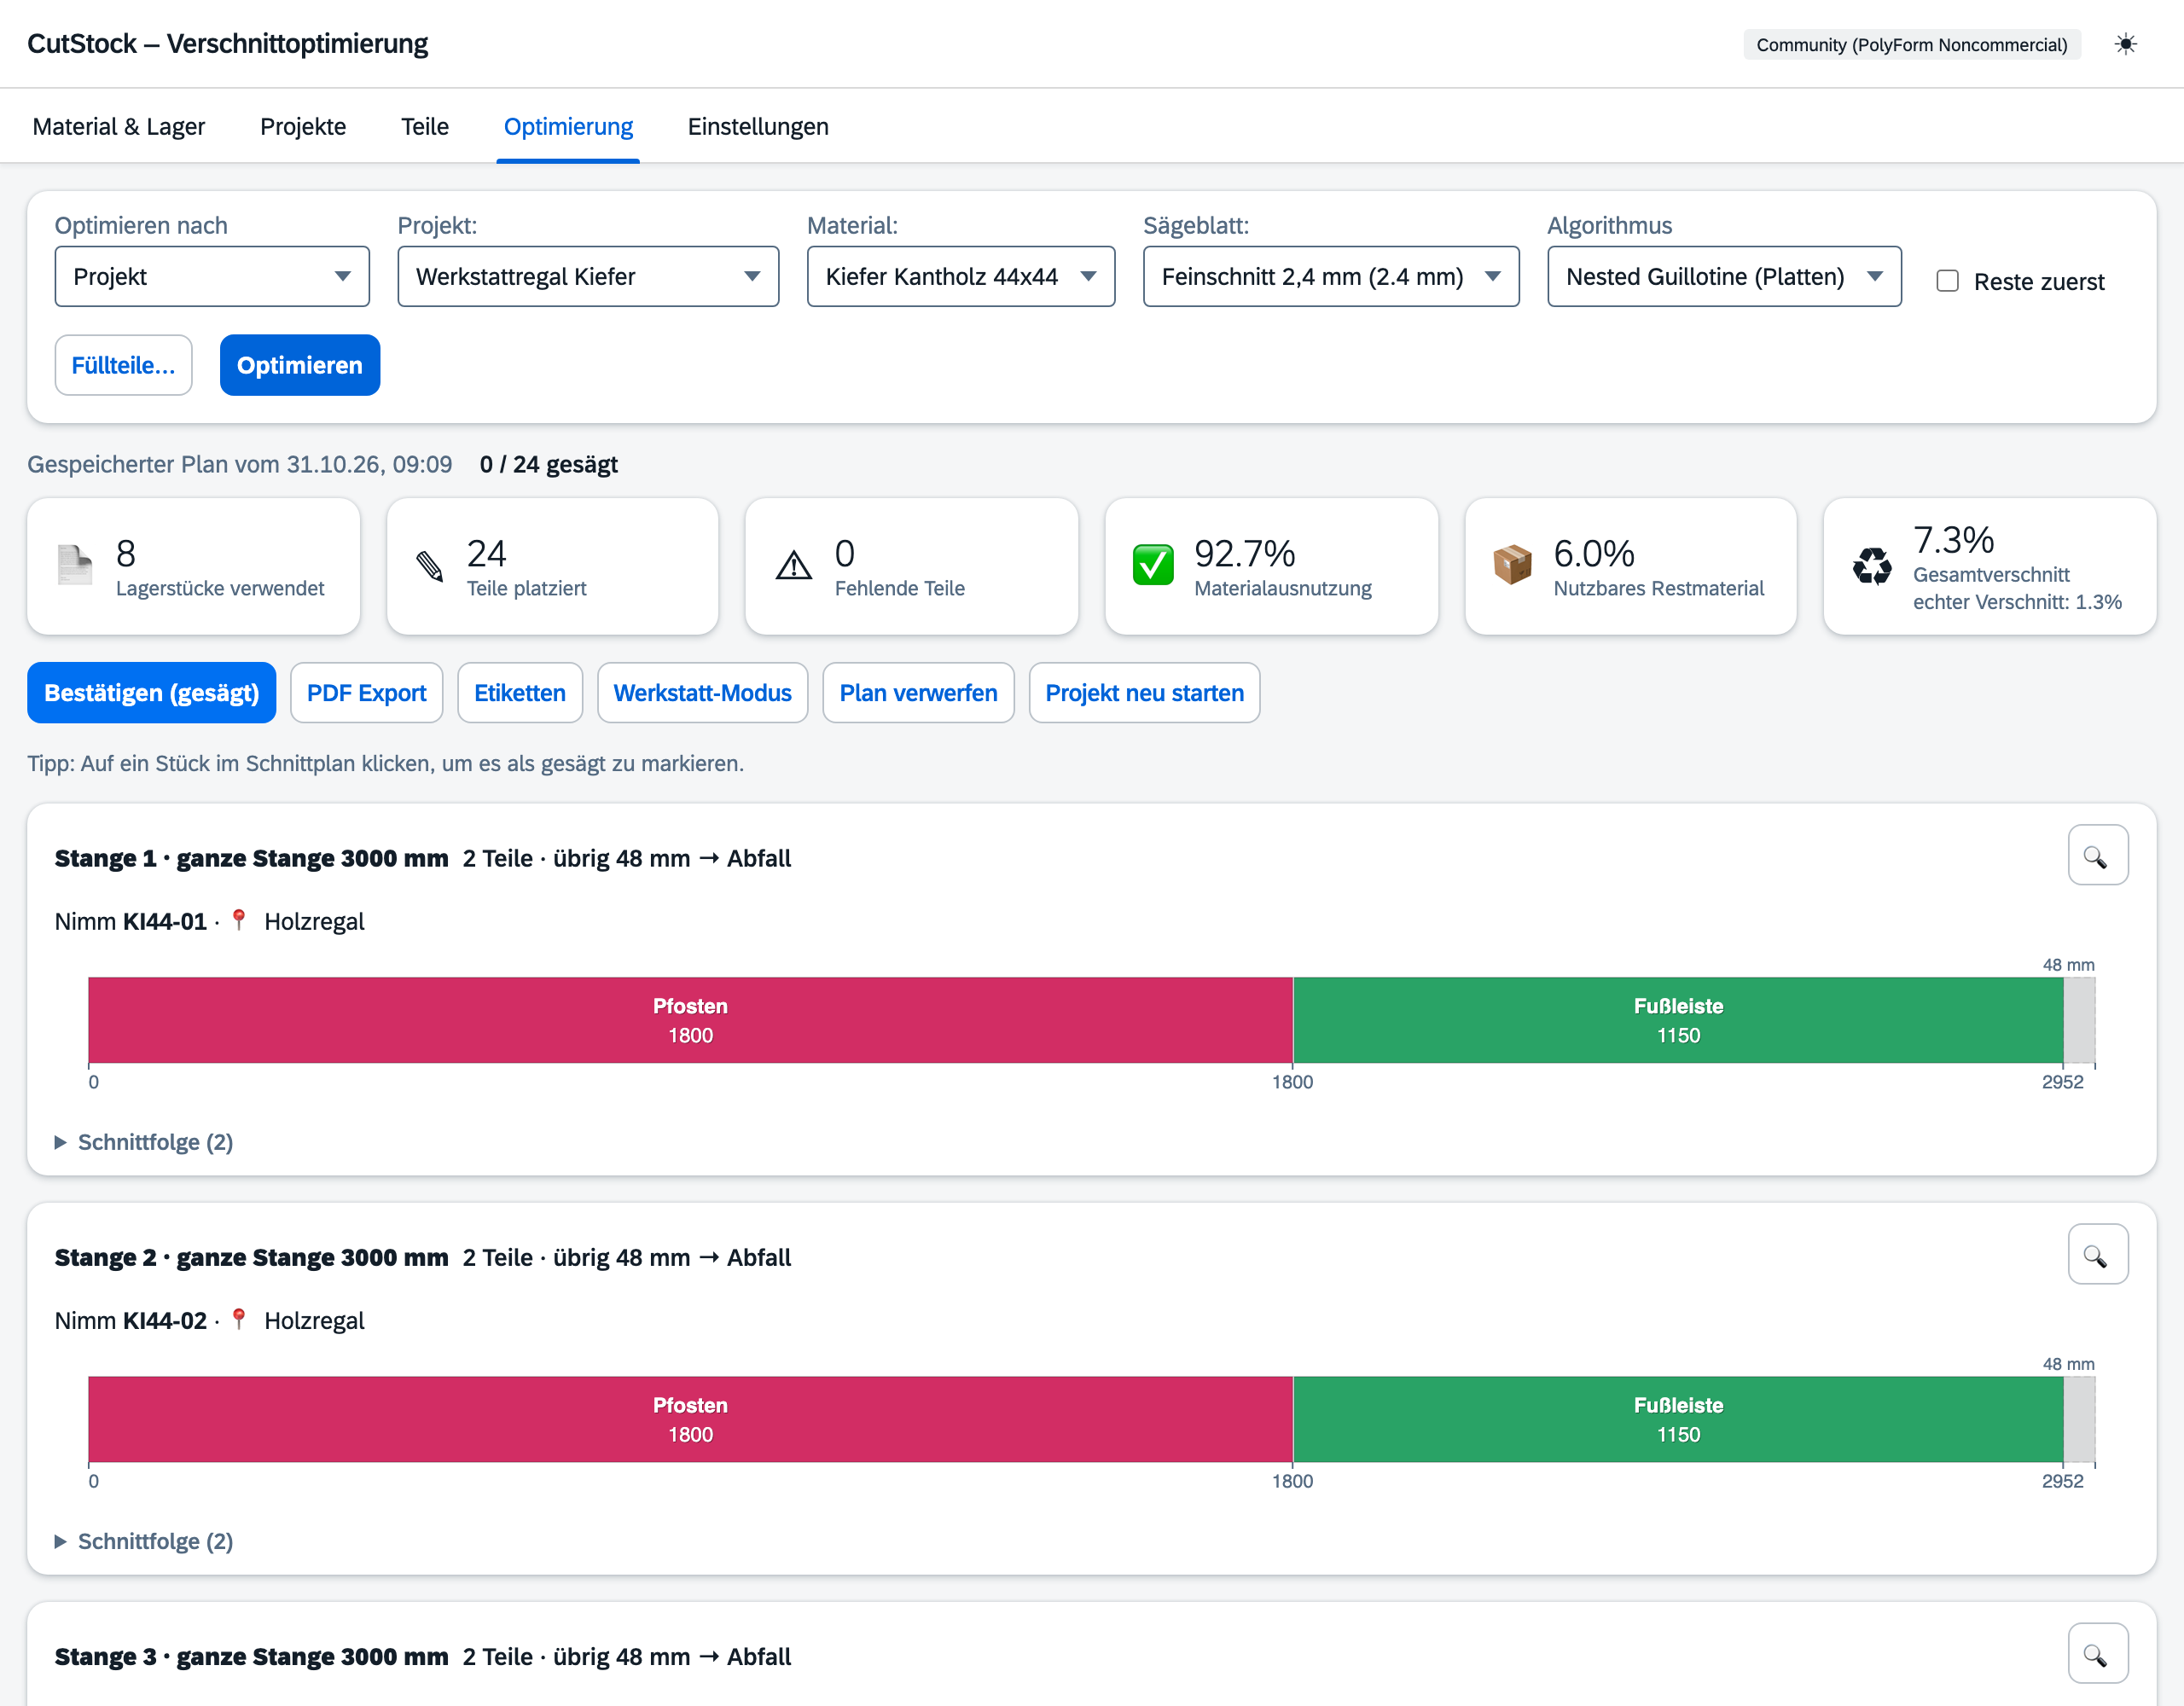Switch to the Material & Lager tab
Screen dimensions: 2184x1706
119,127
